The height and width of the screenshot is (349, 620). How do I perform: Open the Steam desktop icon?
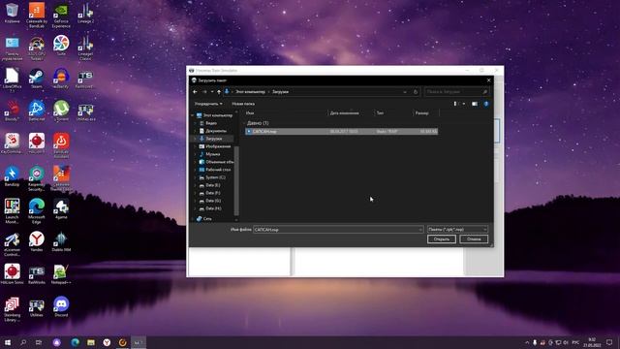click(x=37, y=79)
